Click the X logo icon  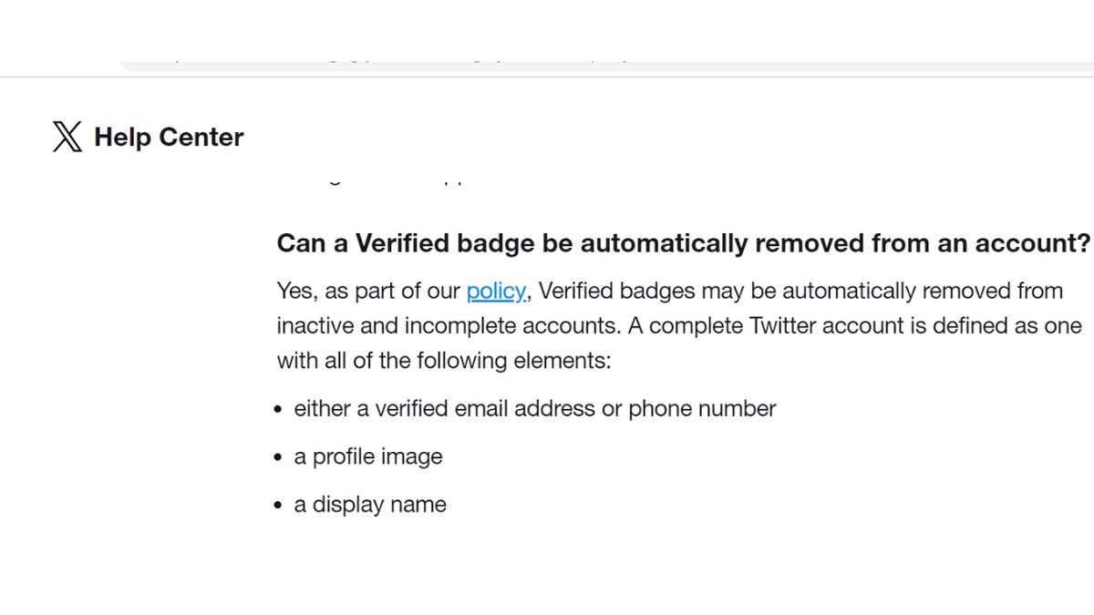pyautogui.click(x=67, y=137)
